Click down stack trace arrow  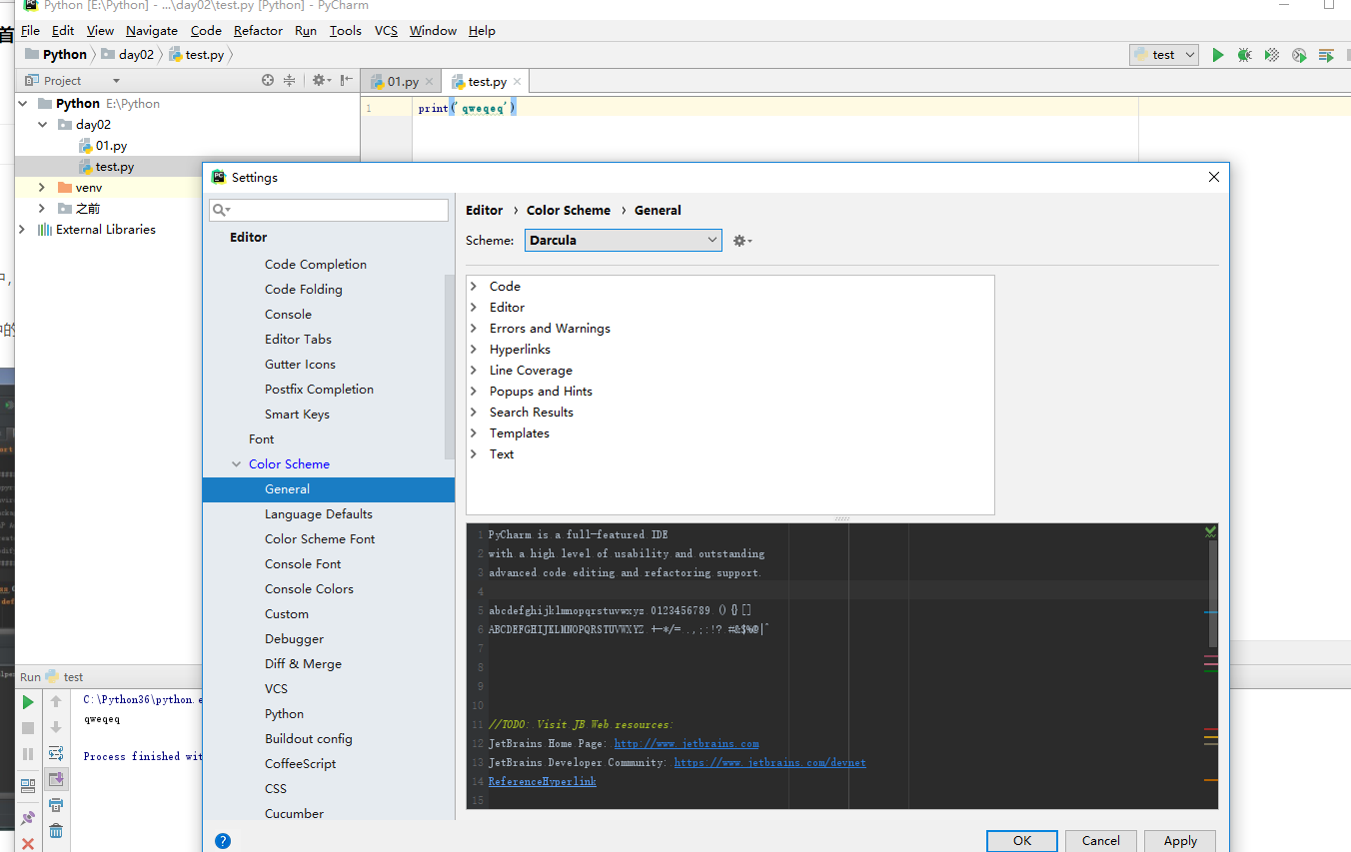(56, 728)
